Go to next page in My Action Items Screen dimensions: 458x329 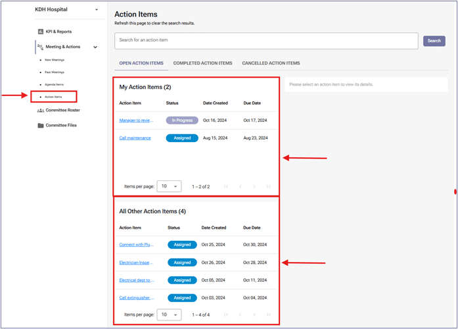(x=254, y=186)
